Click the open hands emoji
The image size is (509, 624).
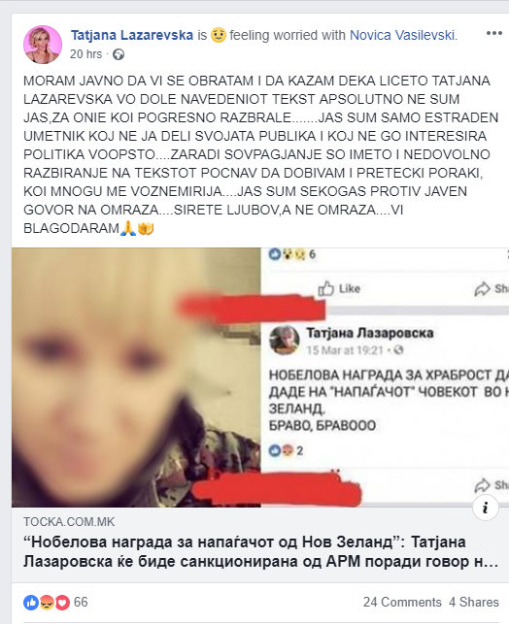146,228
